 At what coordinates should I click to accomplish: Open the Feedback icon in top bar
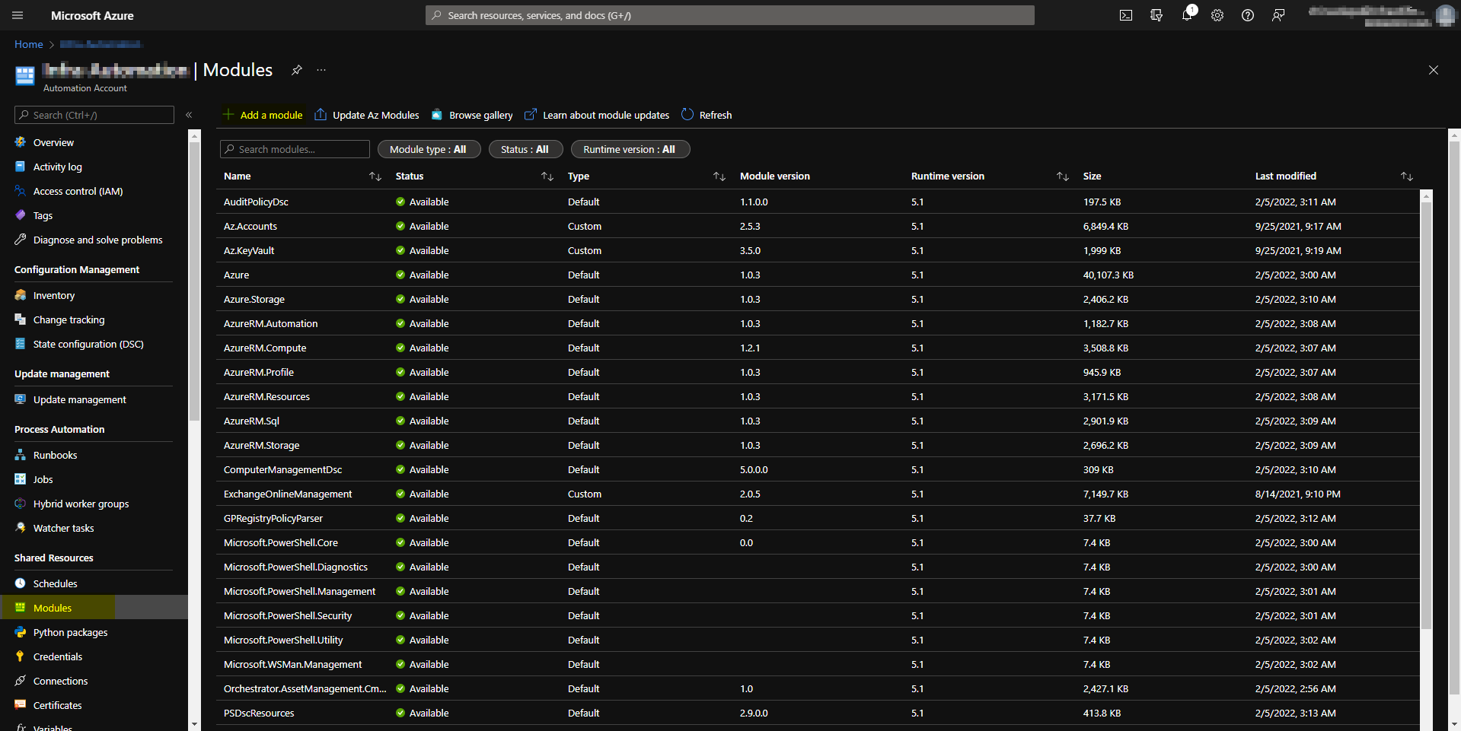point(1278,15)
